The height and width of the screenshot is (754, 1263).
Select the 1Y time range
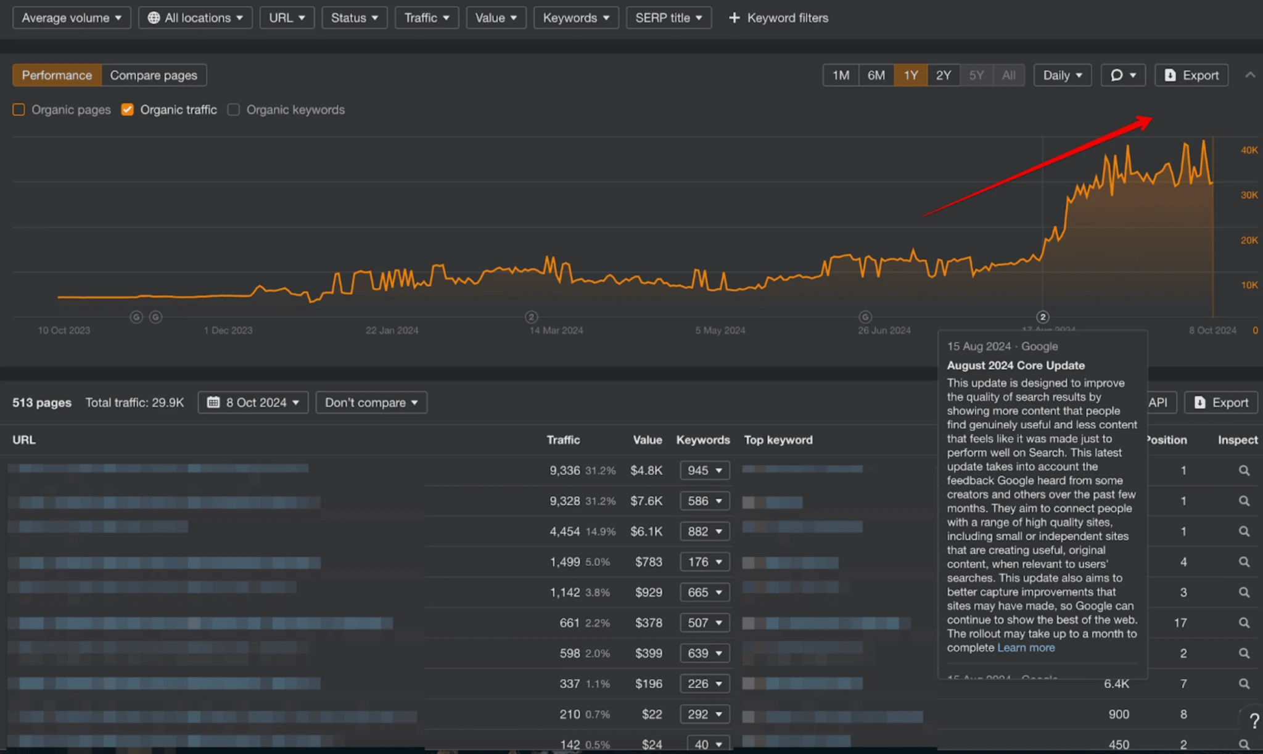(x=911, y=75)
